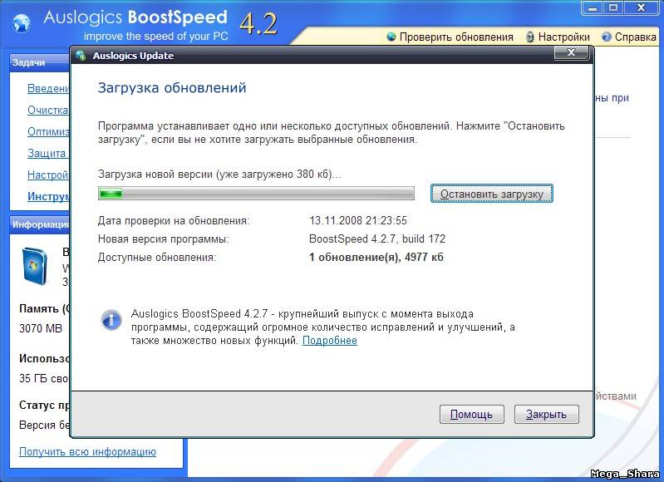
Task: Click the Новая версия программы label
Action: coord(163,239)
